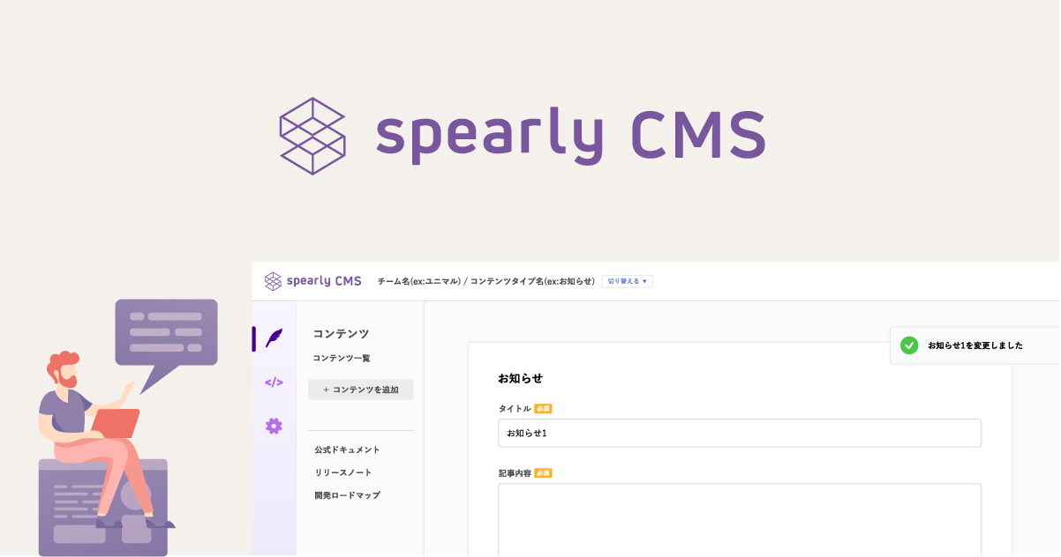The width and height of the screenshot is (1061, 557).
Task: Click the plus icon on the コンテンツを追加 button
Action: click(327, 389)
